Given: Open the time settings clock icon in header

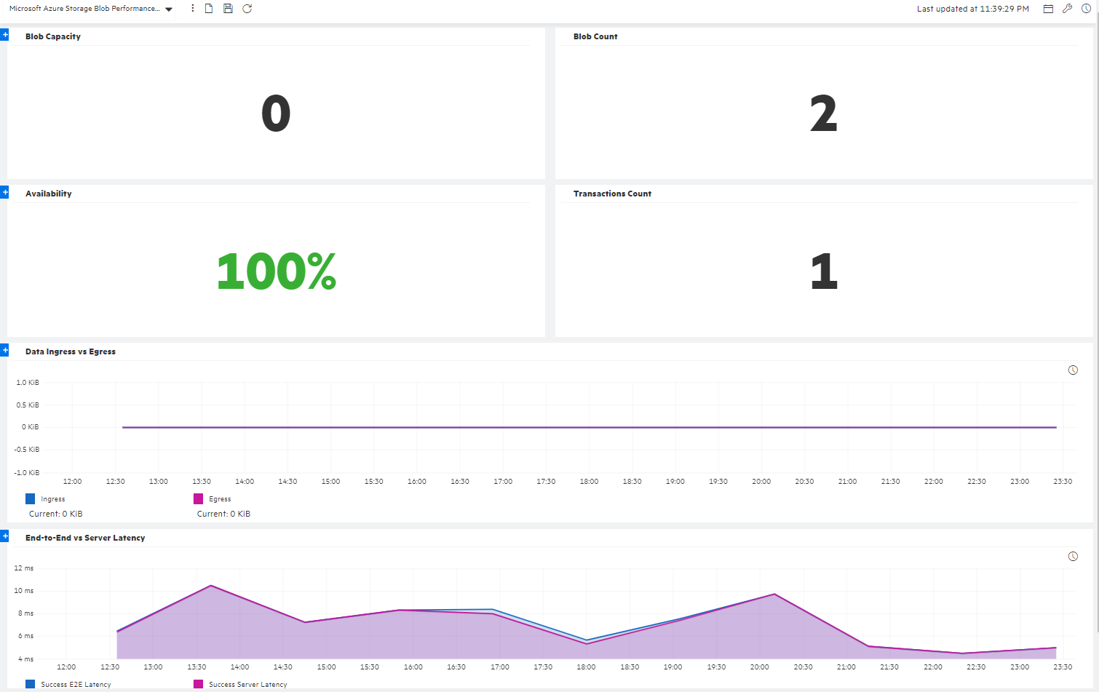Looking at the screenshot, I should [x=1087, y=8].
